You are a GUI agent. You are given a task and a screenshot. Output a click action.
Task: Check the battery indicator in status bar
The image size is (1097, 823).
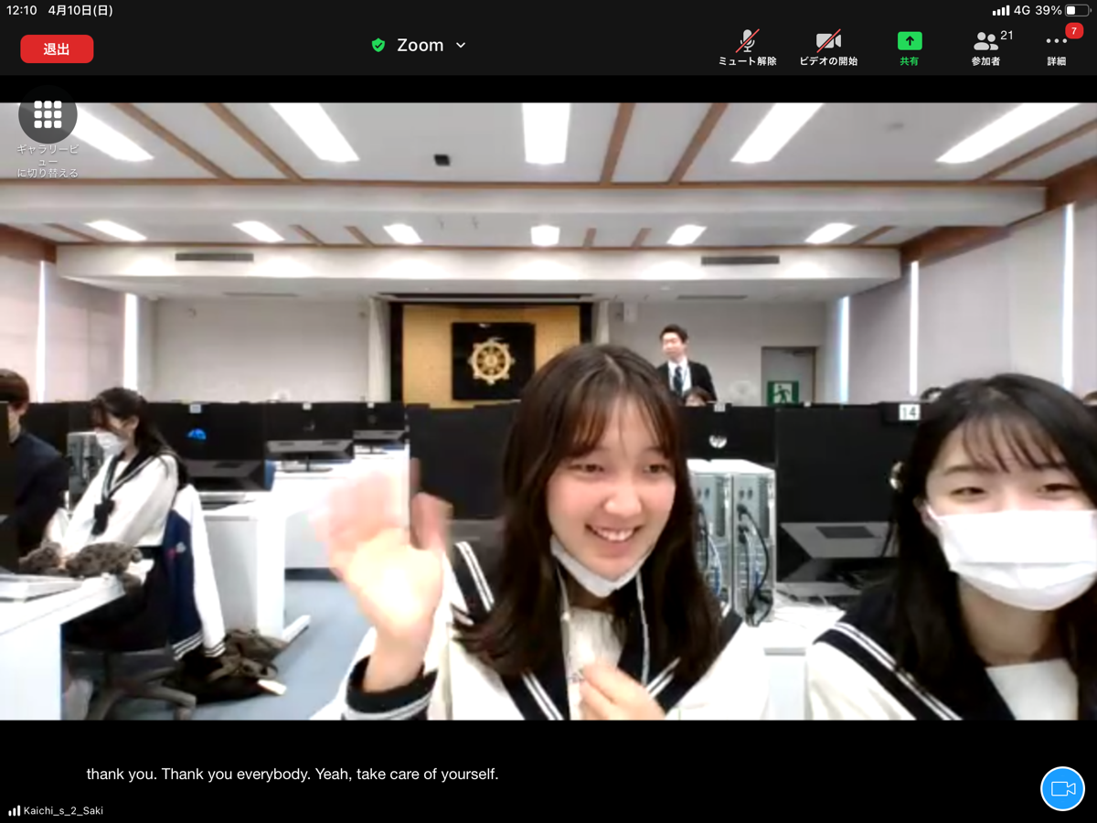pyautogui.click(x=1077, y=10)
